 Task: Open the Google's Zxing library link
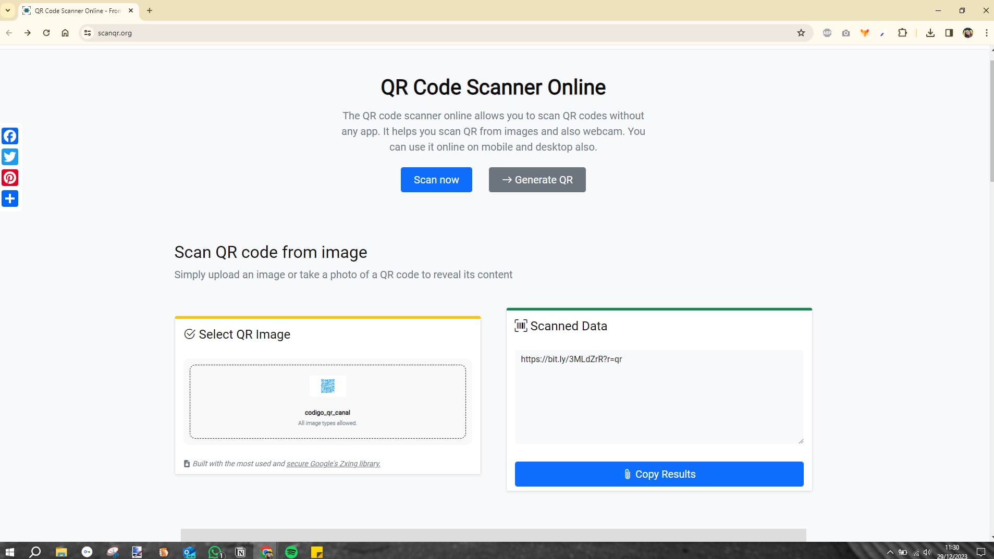click(333, 463)
